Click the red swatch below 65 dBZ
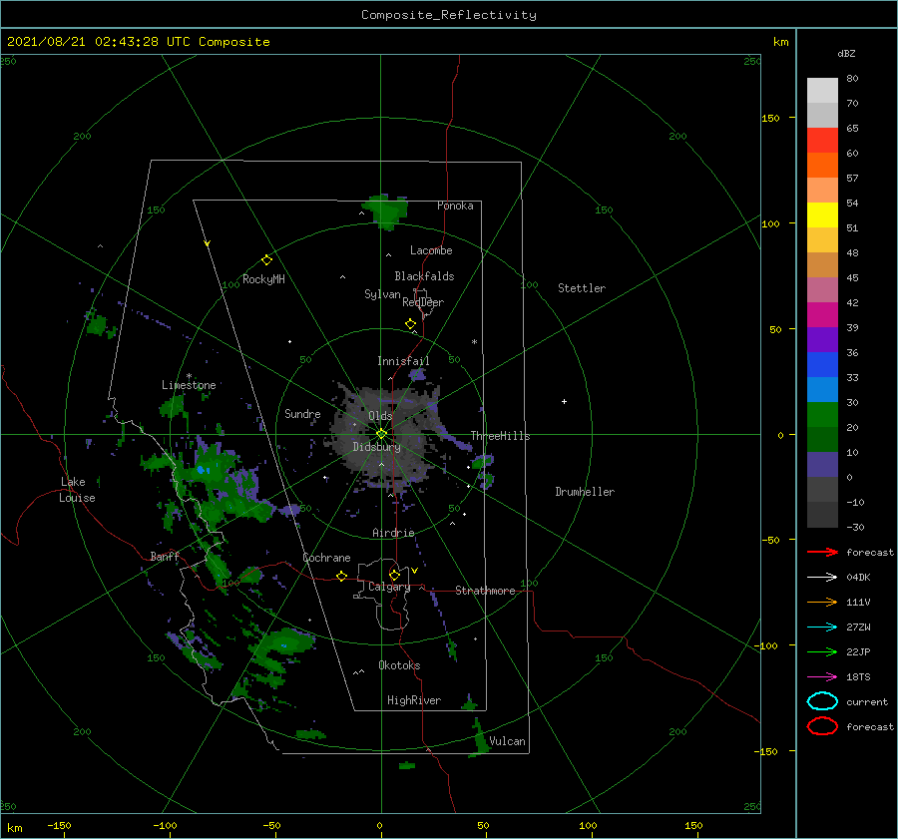898x839 pixels. [822, 141]
